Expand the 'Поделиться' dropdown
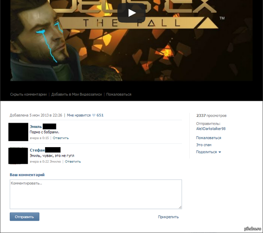 click(x=209, y=152)
